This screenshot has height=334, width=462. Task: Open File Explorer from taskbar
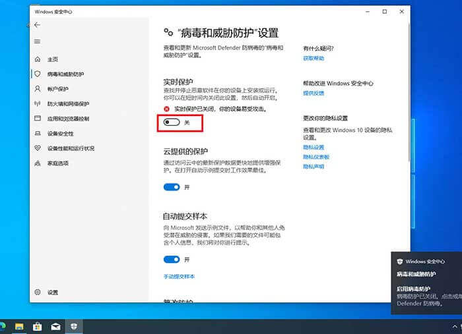20,326
